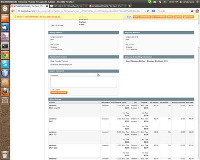Open the Firefox home page icon
The width and height of the screenshot is (200, 160).
pyautogui.click(x=197, y=11)
